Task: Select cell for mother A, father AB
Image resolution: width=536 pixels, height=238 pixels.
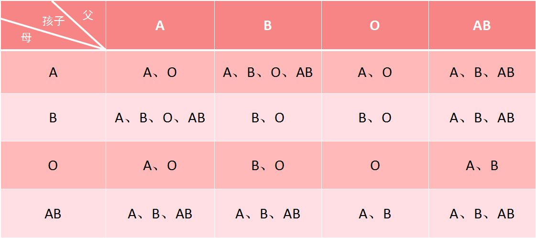Action: tap(482, 72)
